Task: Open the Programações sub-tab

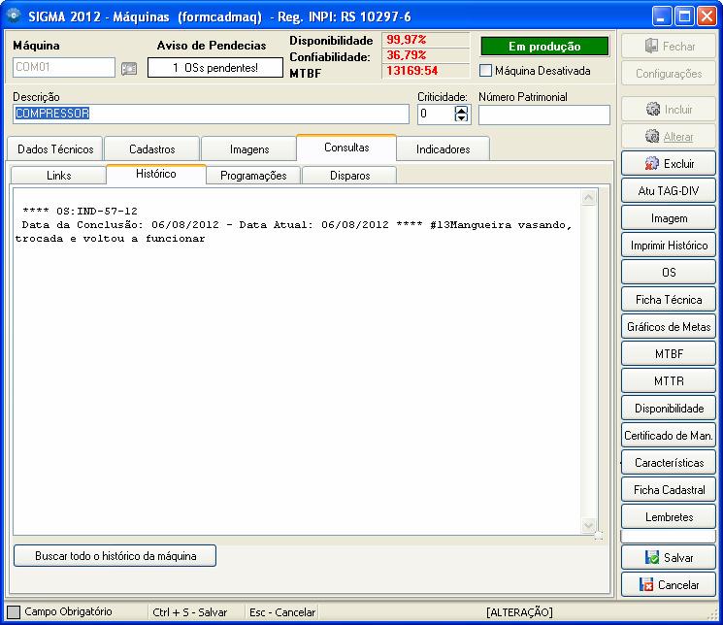Action: click(x=253, y=176)
